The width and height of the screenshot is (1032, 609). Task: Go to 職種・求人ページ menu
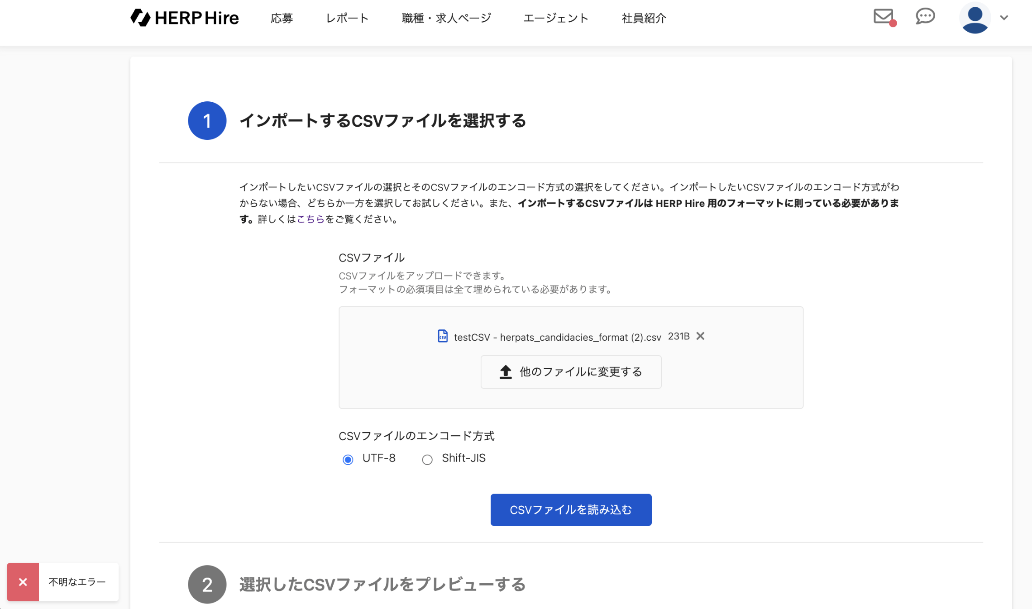(x=446, y=19)
